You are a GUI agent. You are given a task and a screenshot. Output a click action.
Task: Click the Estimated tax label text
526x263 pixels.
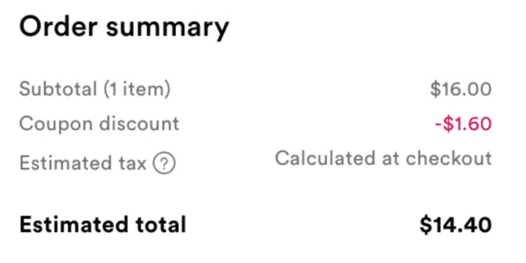pos(83,164)
